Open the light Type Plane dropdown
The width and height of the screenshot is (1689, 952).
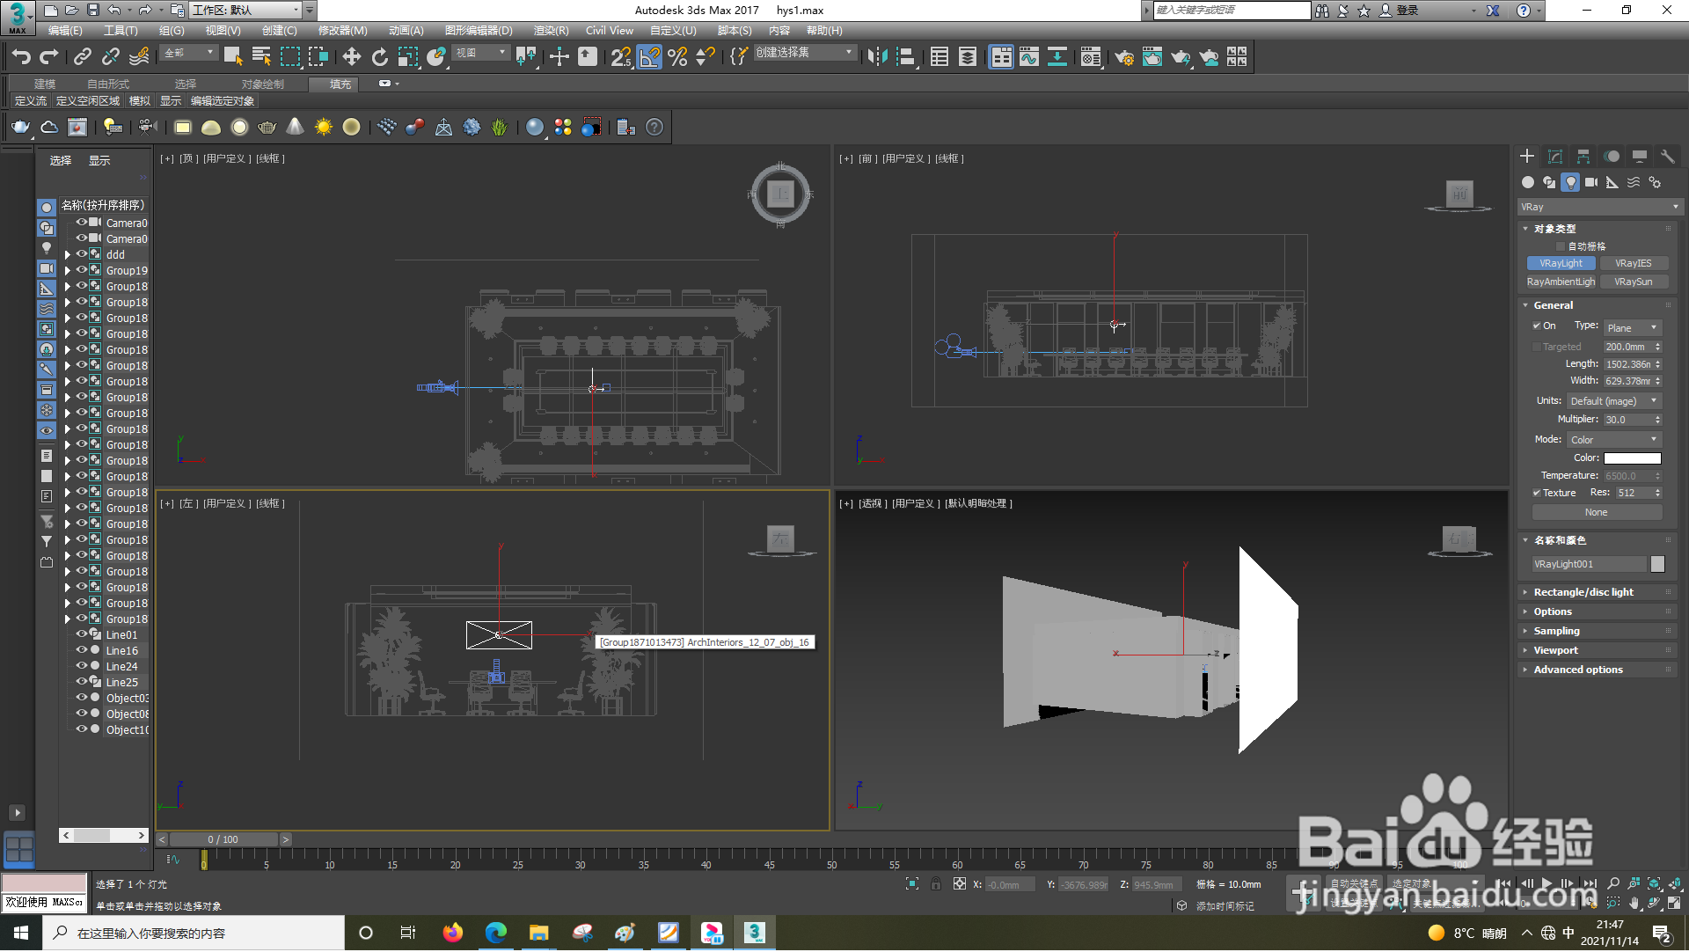(x=1632, y=328)
